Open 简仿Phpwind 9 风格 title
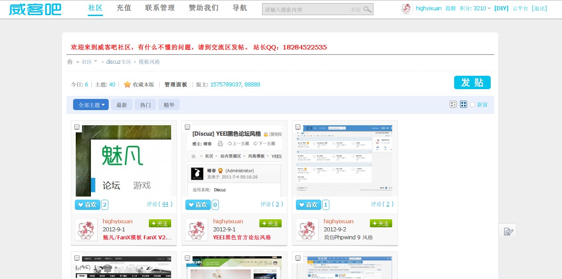562x279 pixels. [x=348, y=238]
